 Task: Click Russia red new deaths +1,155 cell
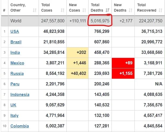pyautogui.click(x=123, y=73)
